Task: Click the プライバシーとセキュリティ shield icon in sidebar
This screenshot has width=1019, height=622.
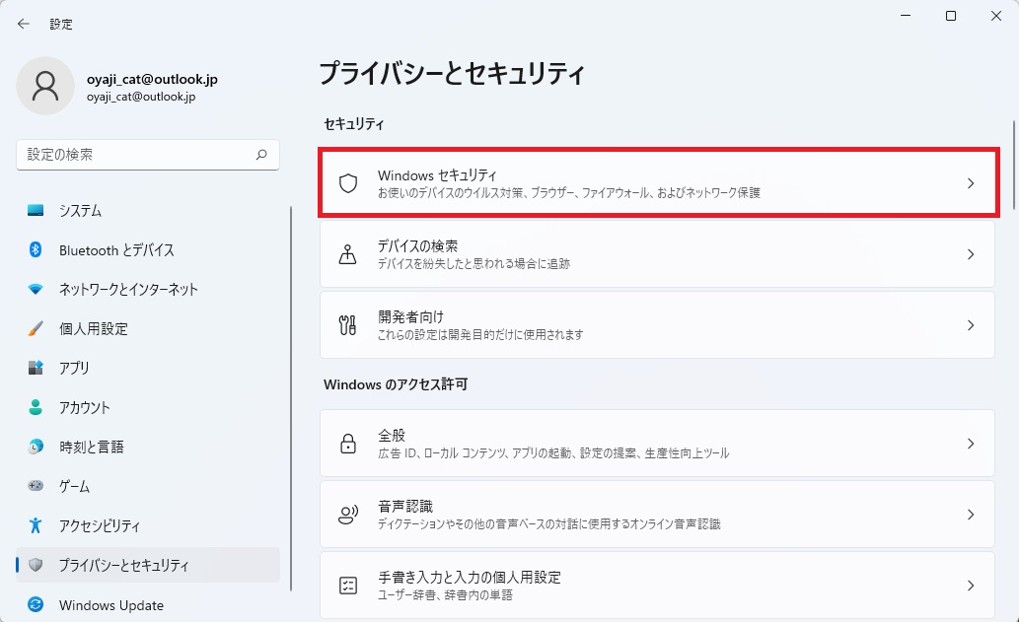Action: [x=36, y=565]
